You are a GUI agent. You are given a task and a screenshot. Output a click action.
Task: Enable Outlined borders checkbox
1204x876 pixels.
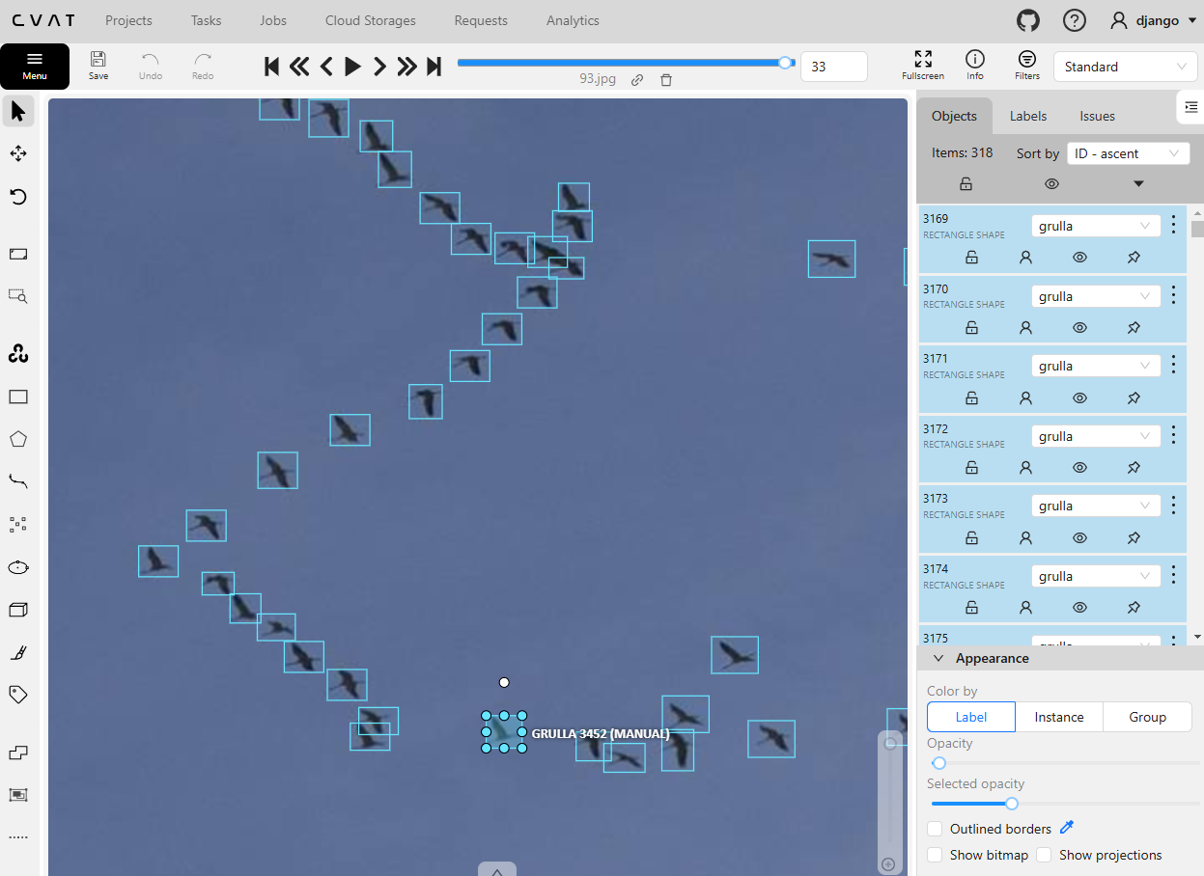pos(935,829)
